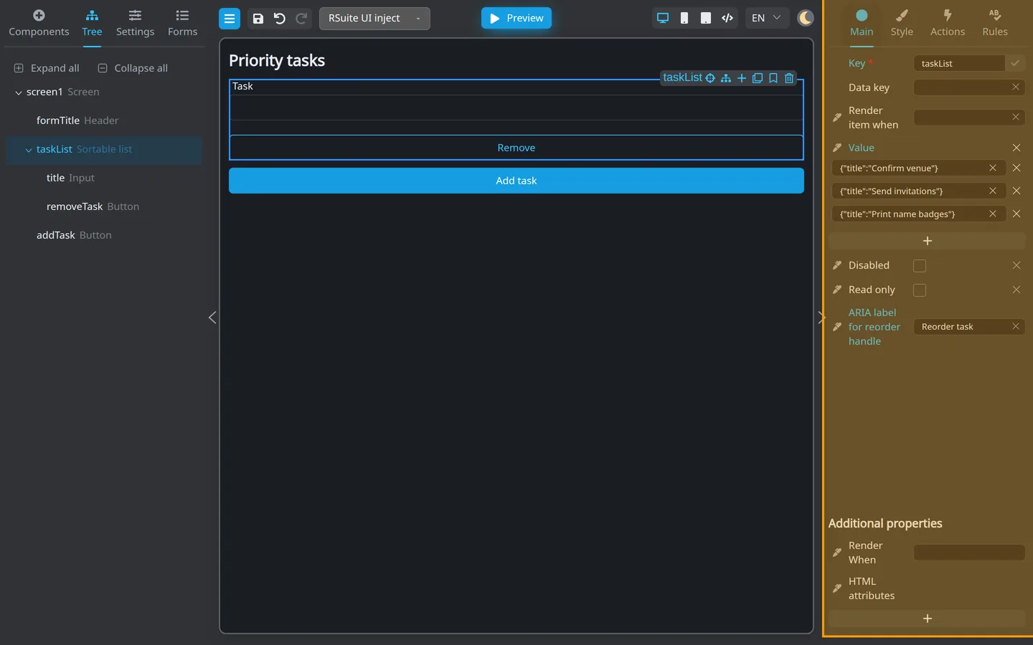Screen dimensions: 1033x645
Task: Click the bookmark icon on taskList toolbar
Action: (x=773, y=78)
